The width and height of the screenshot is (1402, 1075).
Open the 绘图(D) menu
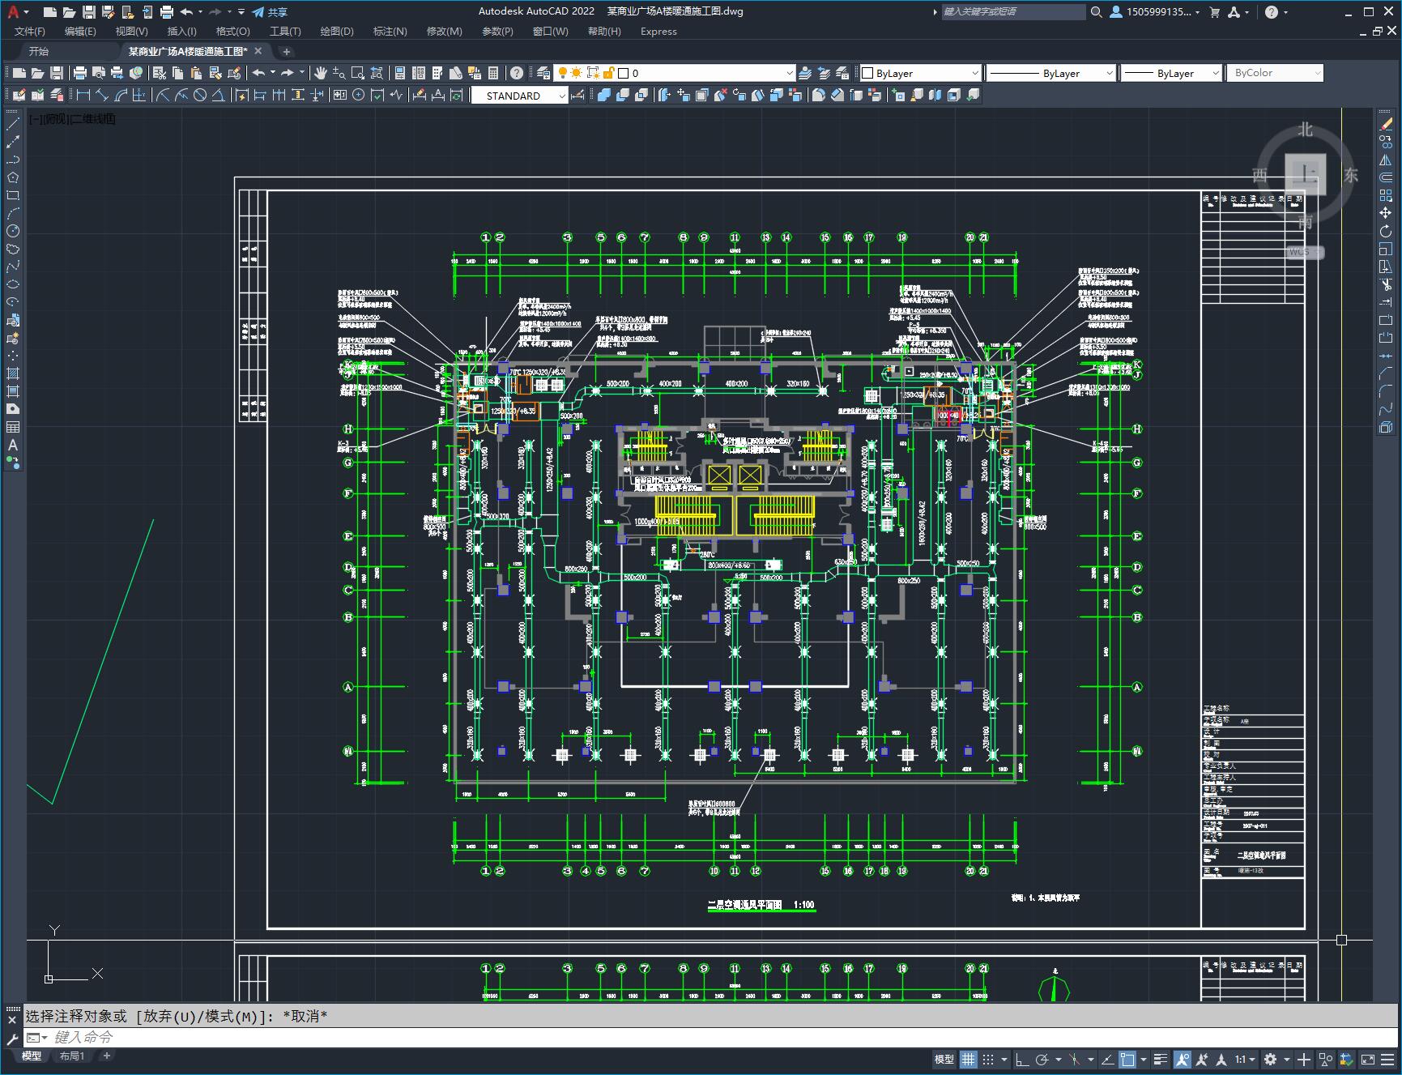337,32
